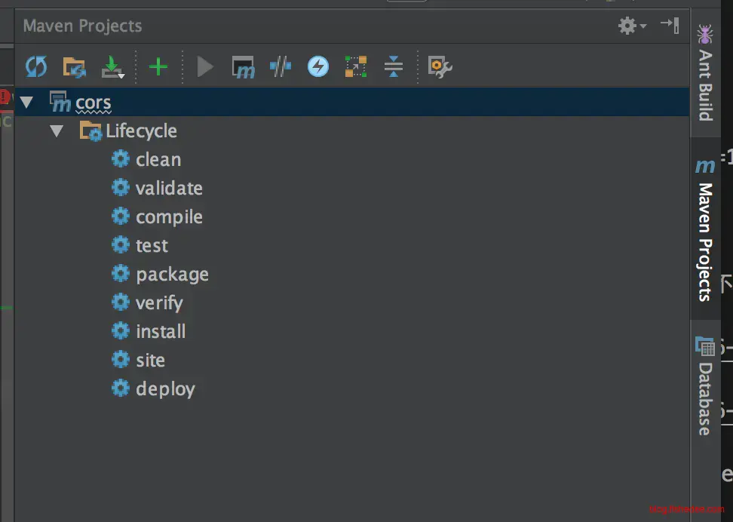Collapse the cors project node
Viewport: 733px width, 522px height.
click(27, 102)
